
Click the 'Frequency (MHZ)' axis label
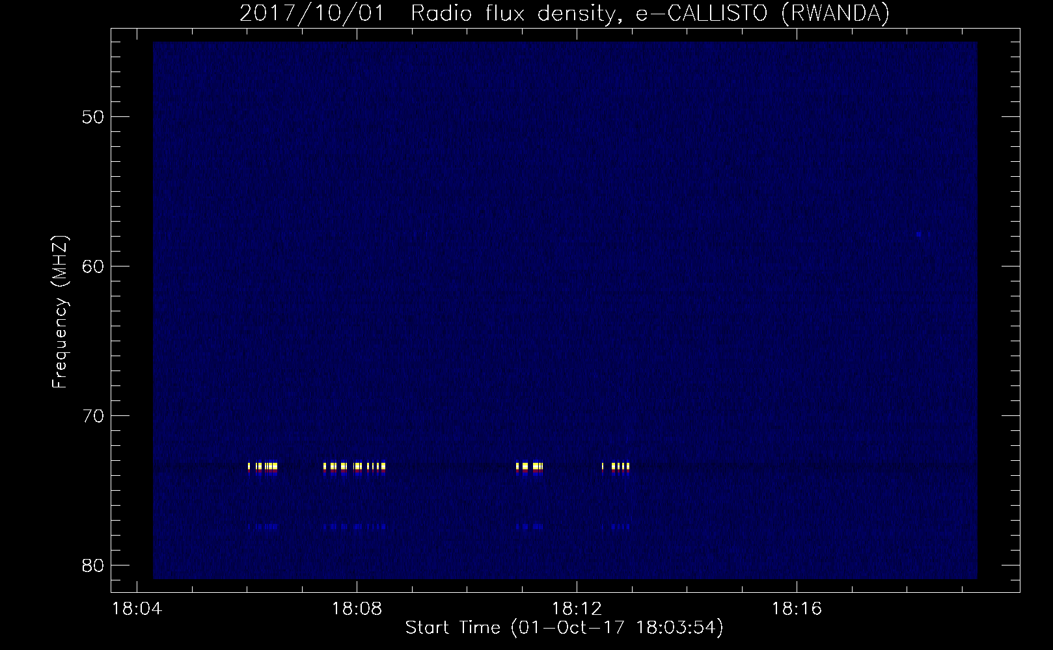click(x=60, y=312)
